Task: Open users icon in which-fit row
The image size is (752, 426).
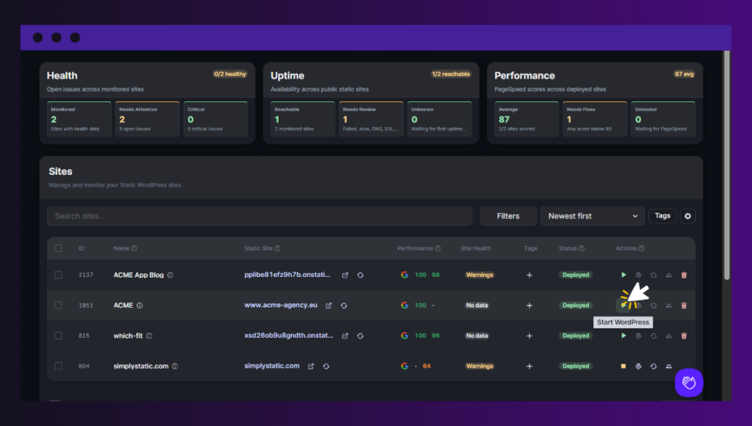Action: pos(668,336)
